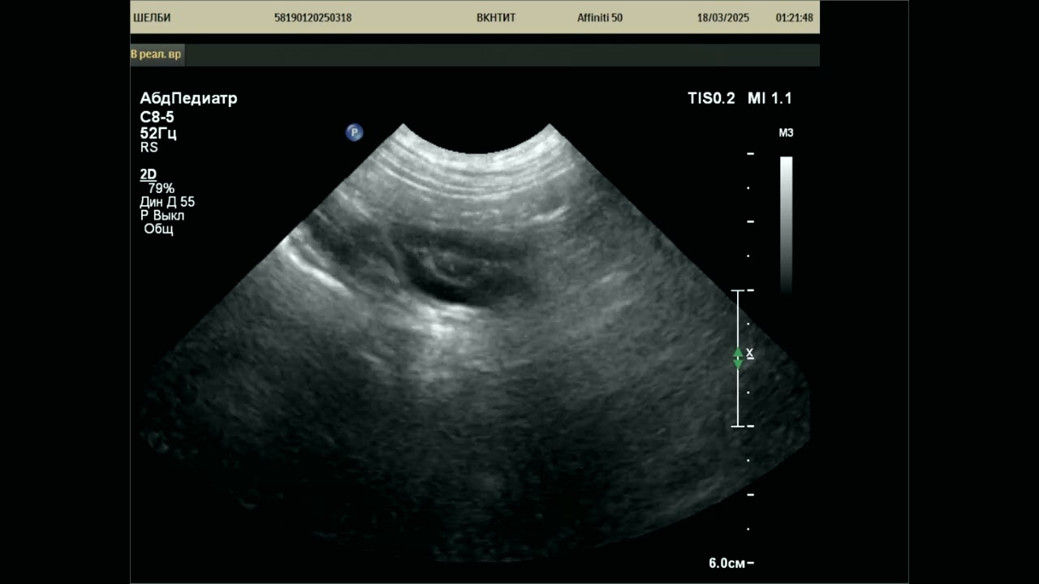This screenshot has width=1039, height=584.
Task: Click the 'Affiniti 50' system label
Action: pyautogui.click(x=600, y=18)
